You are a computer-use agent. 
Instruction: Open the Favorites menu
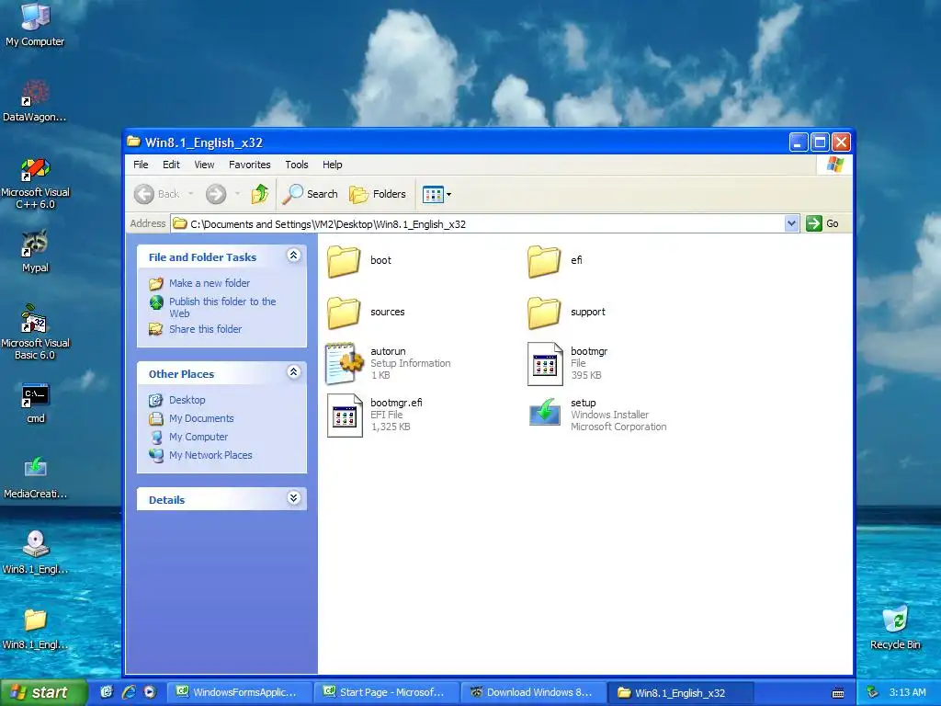tap(250, 165)
